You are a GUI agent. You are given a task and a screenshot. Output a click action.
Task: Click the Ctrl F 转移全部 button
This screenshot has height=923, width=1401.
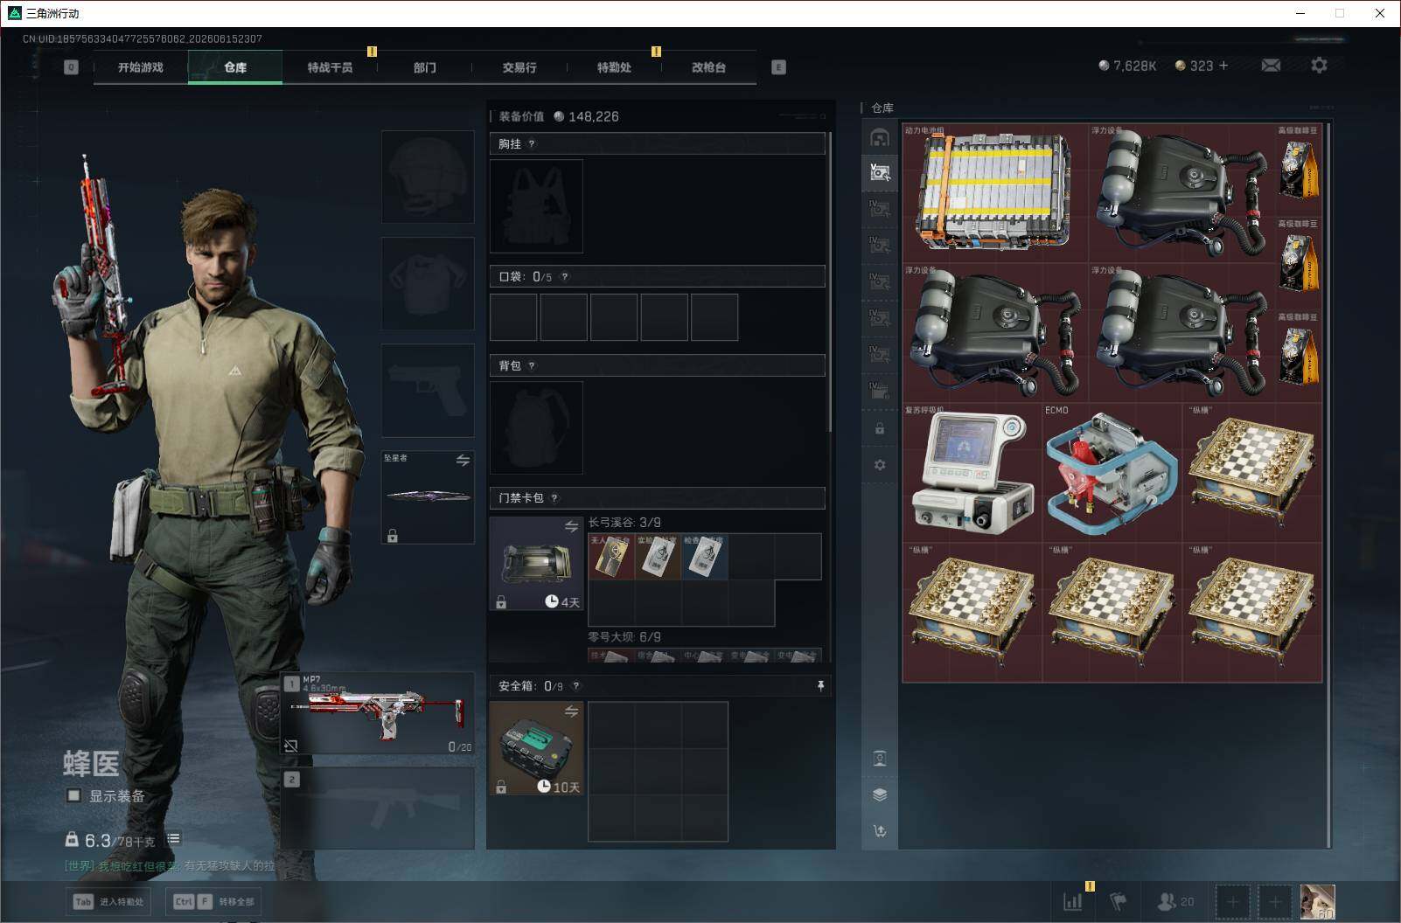click(214, 901)
